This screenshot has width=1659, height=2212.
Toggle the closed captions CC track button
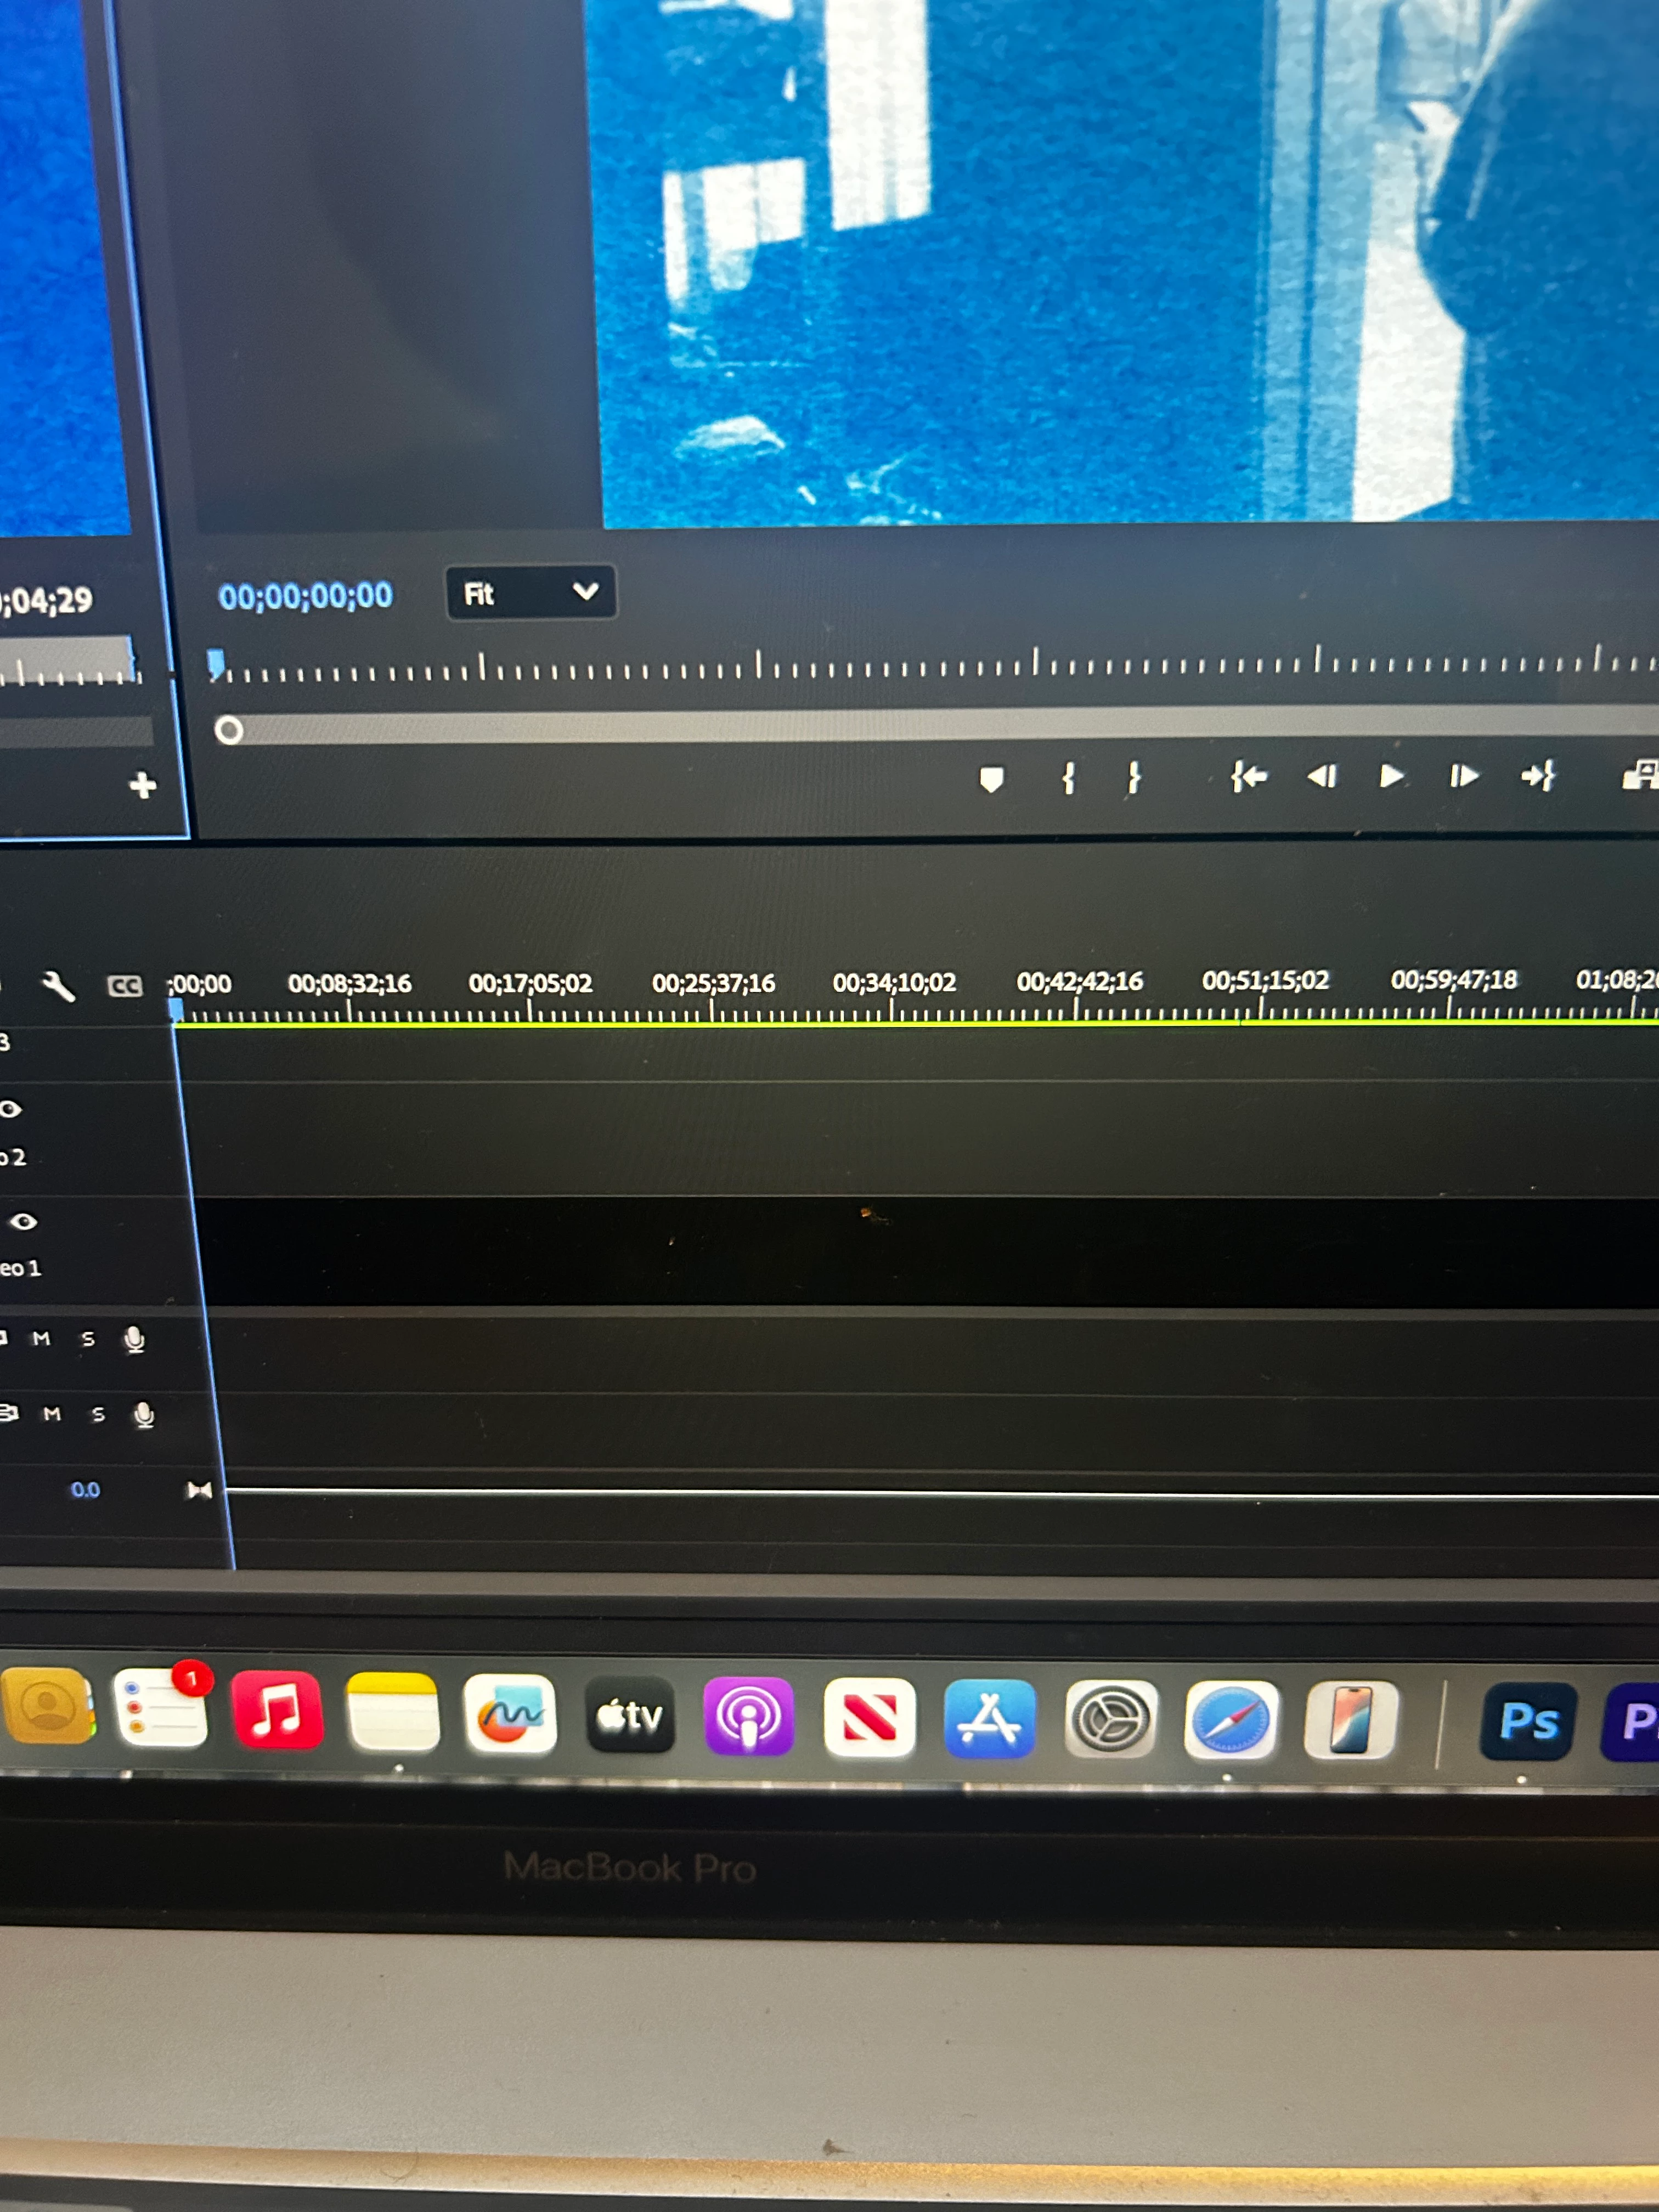(x=124, y=987)
